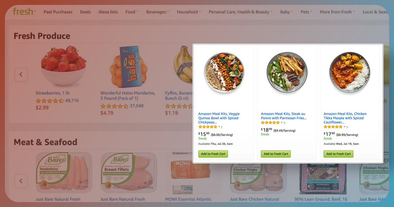The height and width of the screenshot is (207, 394).
Task: Click the fresh logo
Action: (x=23, y=11)
